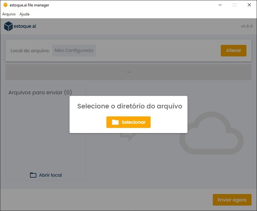The image size is (257, 211).
Task: Open the Arquivo menu
Action: pos(9,14)
